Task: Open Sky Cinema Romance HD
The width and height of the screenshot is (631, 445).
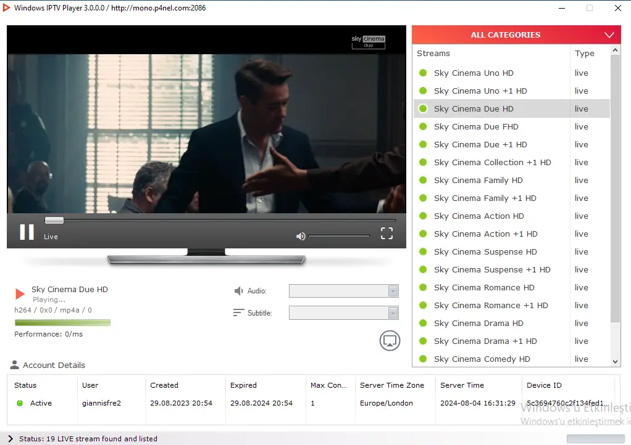Action: pos(512,288)
